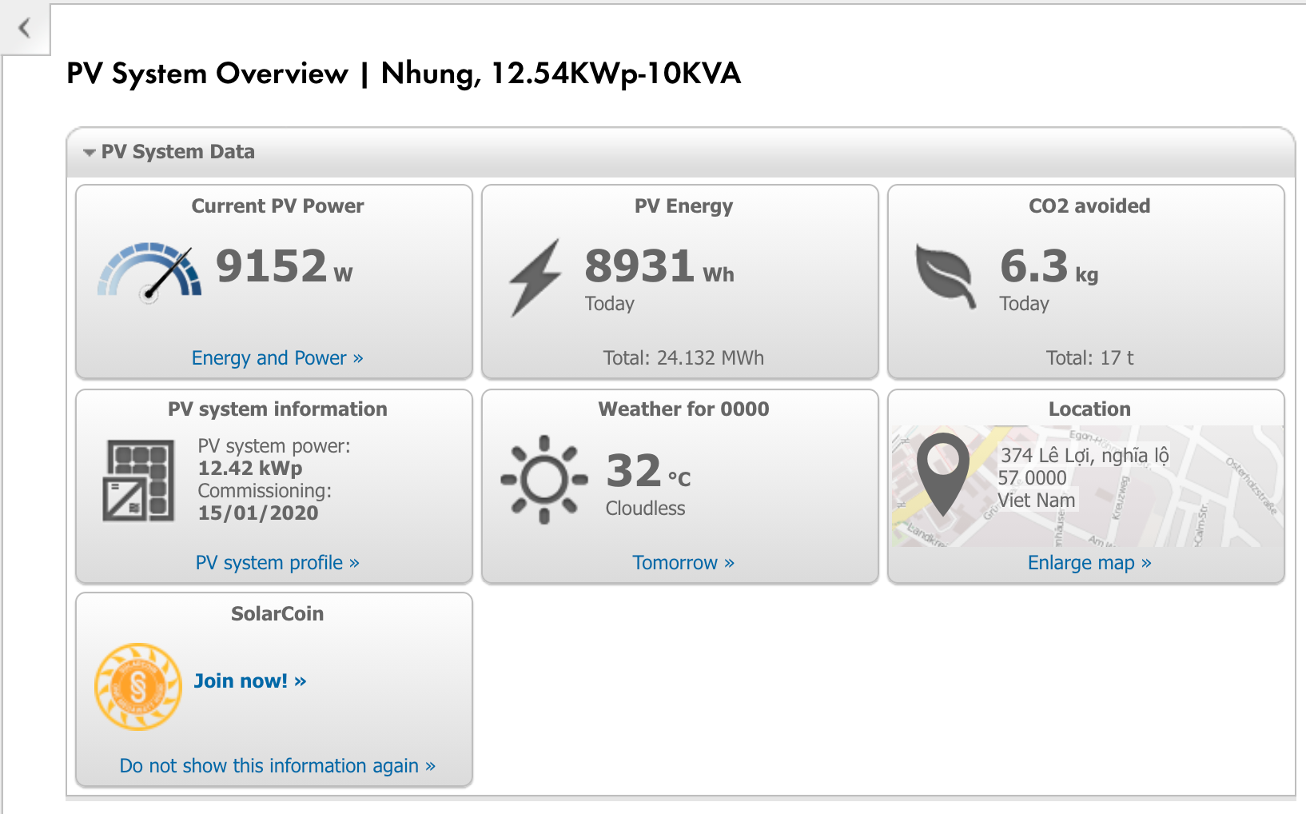This screenshot has height=814, width=1306.
Task: Click the sun weather icon
Action: click(x=544, y=479)
